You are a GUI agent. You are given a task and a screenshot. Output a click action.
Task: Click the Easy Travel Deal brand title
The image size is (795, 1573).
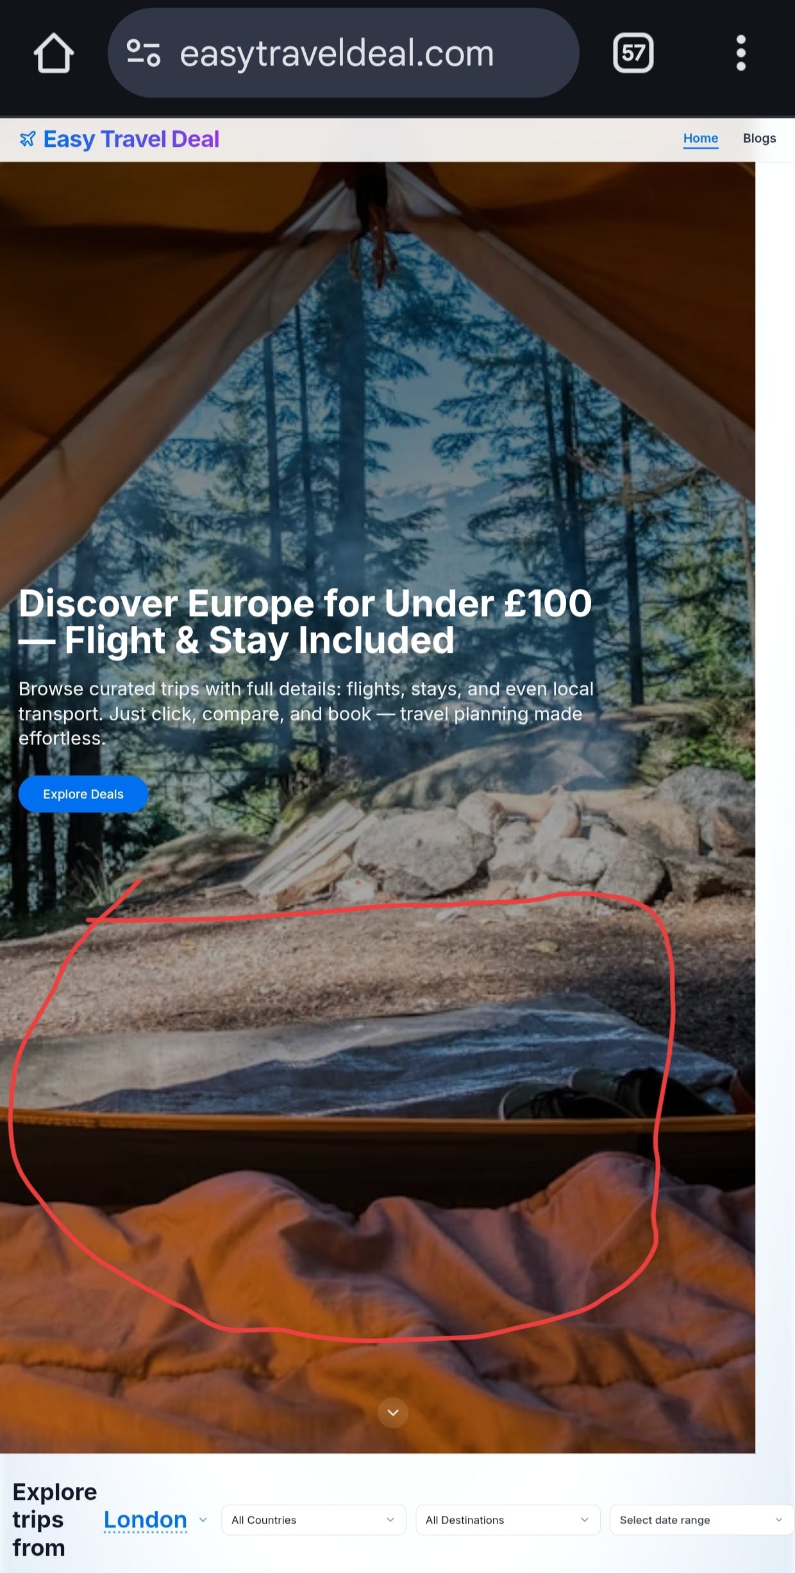tap(131, 139)
